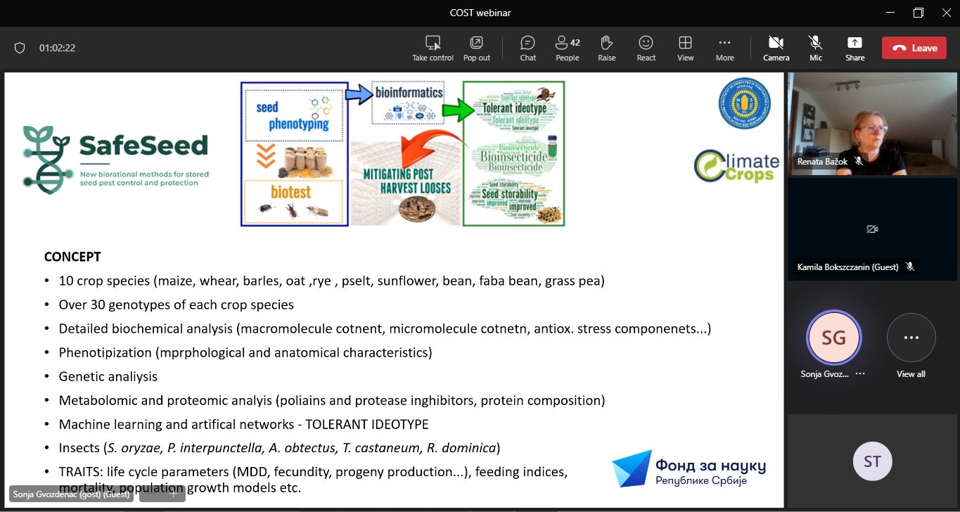Pop out the shared content window

(x=476, y=48)
